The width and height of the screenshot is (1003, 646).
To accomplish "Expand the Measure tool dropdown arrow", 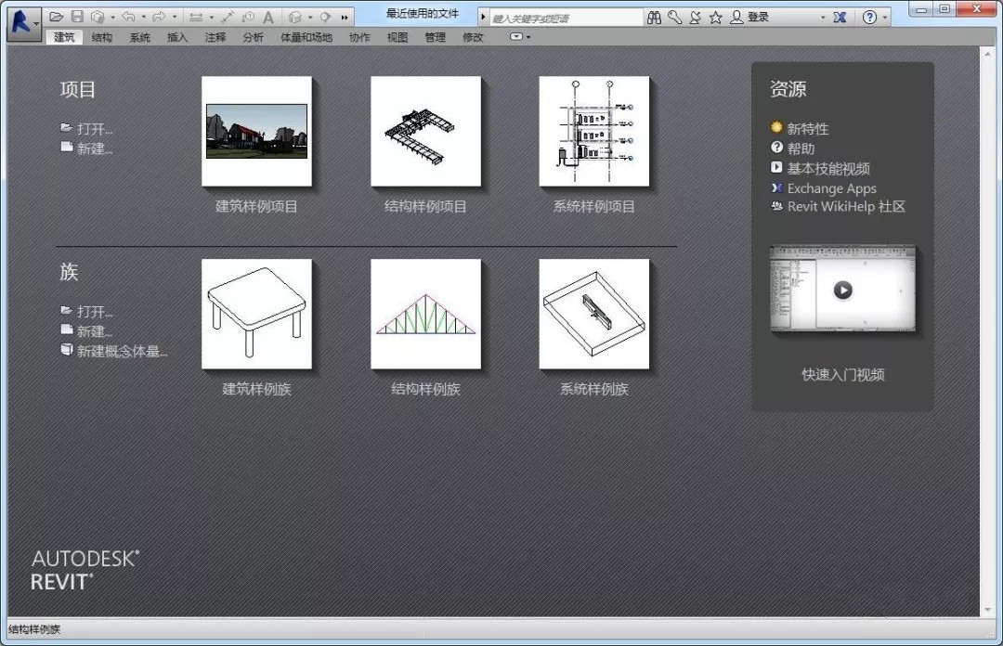I will pyautogui.click(x=212, y=18).
